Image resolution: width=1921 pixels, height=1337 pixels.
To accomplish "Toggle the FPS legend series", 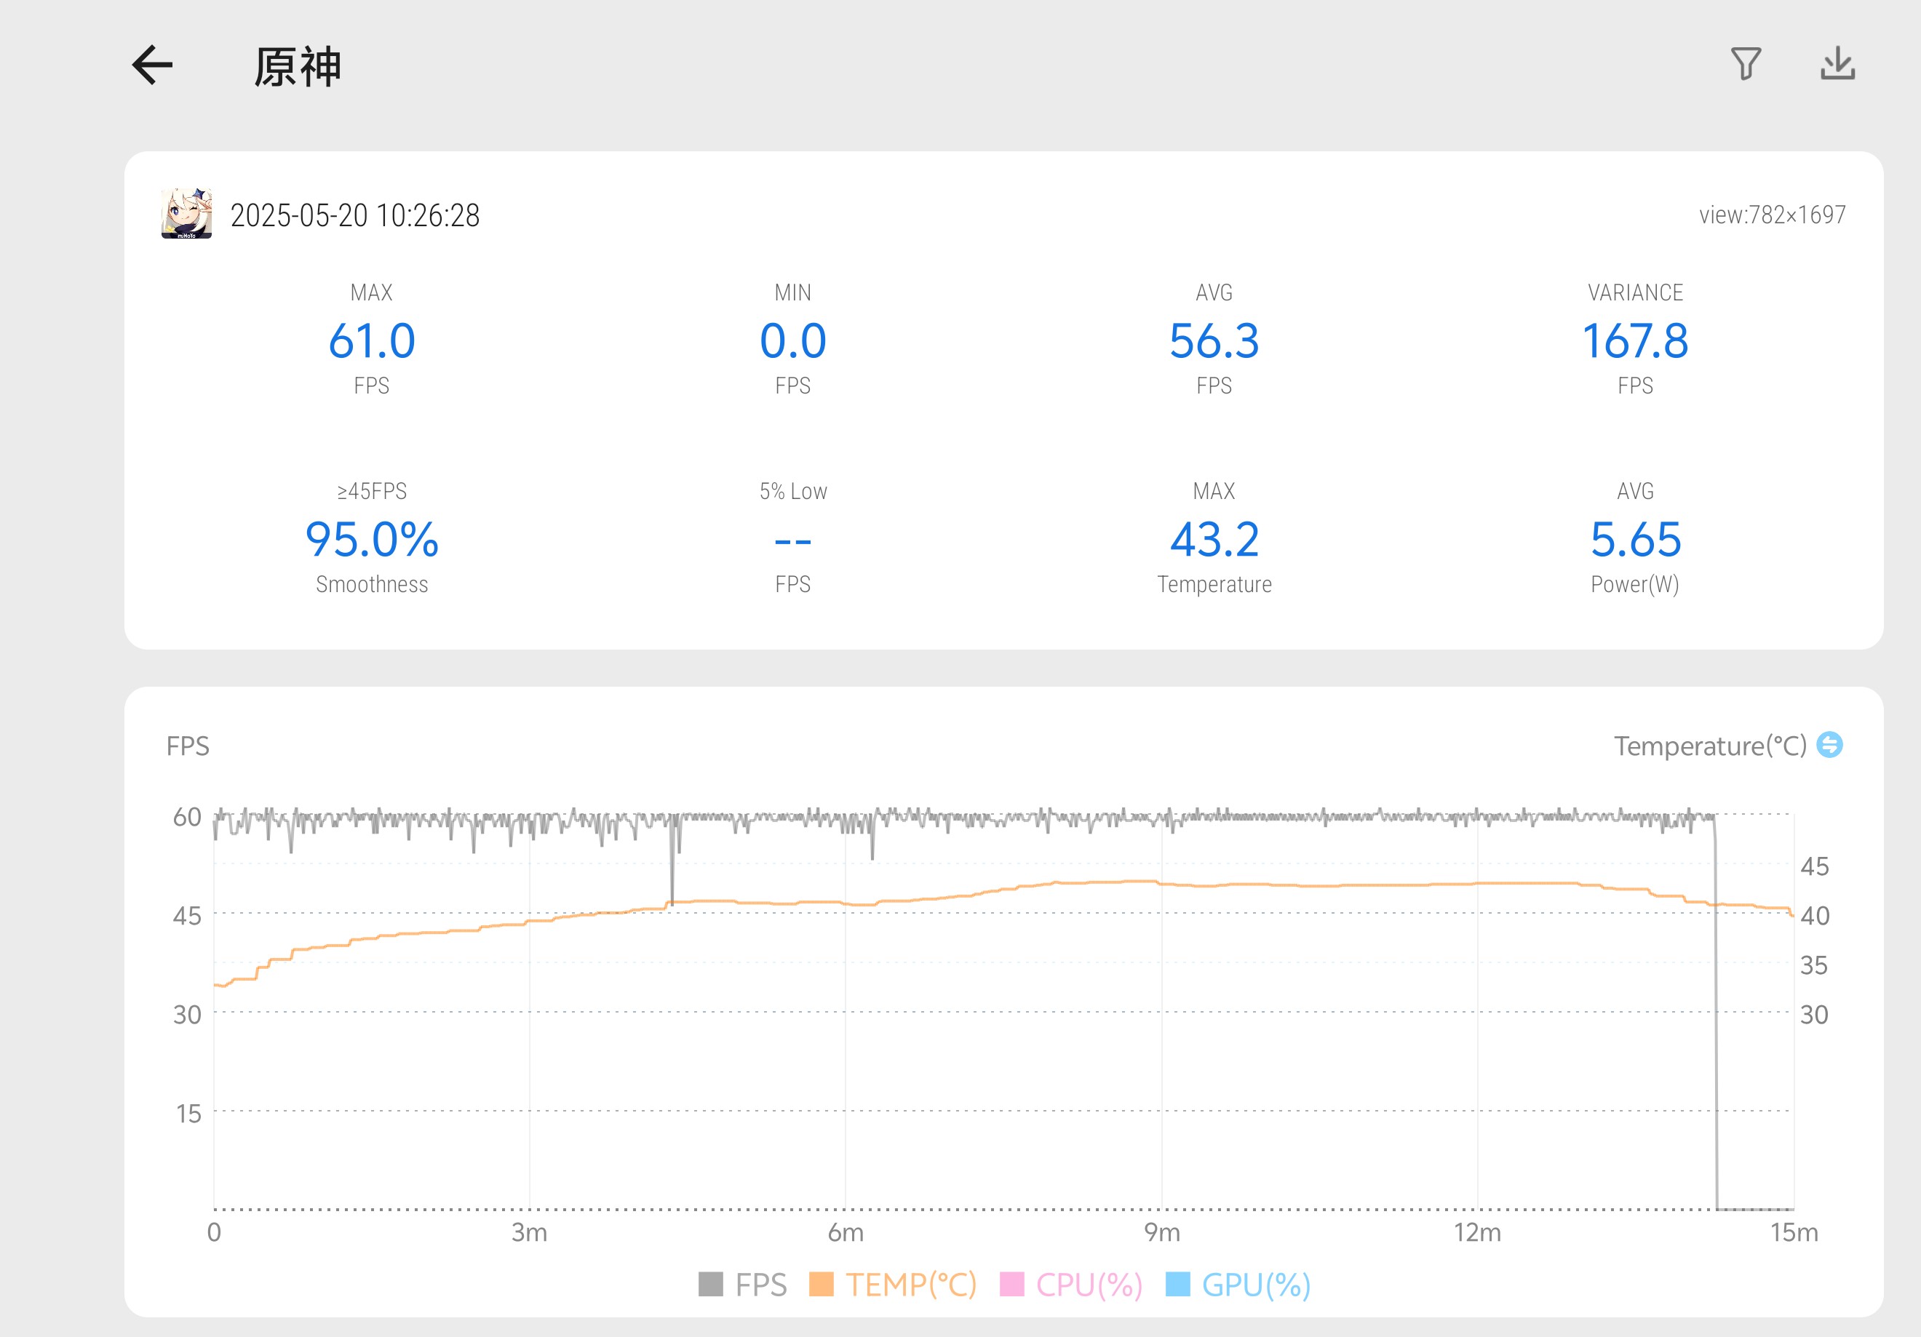I will (x=742, y=1285).
